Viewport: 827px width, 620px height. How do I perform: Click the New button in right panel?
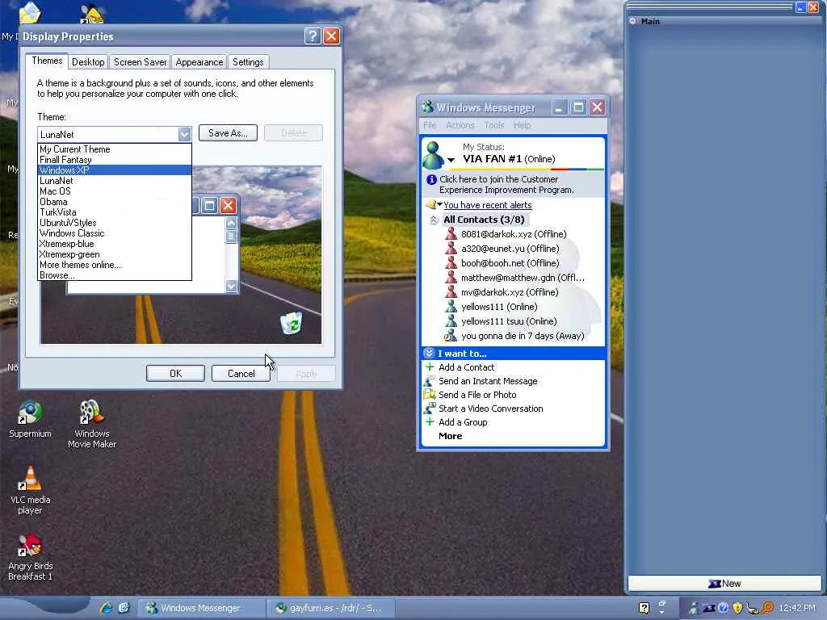point(724,584)
